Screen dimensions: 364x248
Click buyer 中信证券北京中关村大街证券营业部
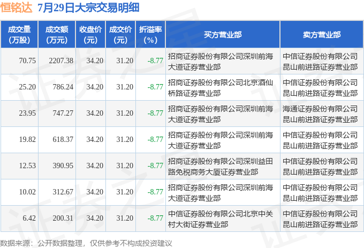pyautogui.click(x=221, y=219)
